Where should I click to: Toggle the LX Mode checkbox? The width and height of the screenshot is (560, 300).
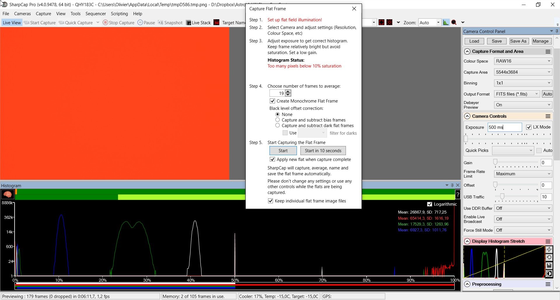click(529, 127)
